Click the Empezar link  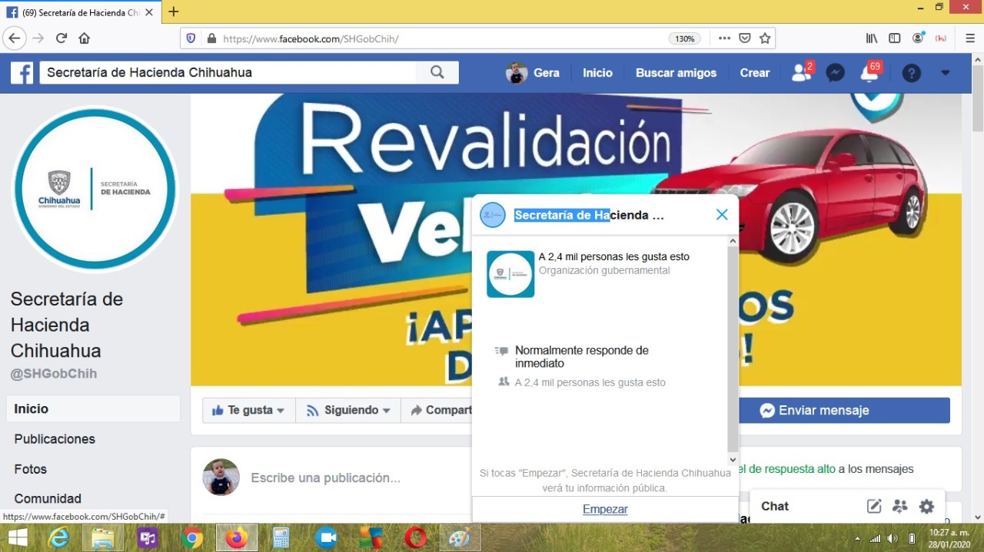coord(605,509)
